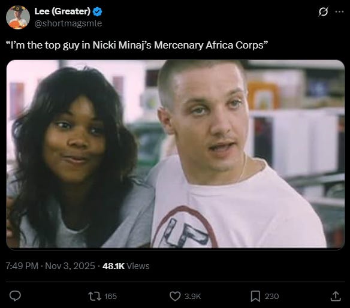This screenshot has height=308, width=350.
Task: Reply using the speech bubble icon
Action: coord(15,296)
